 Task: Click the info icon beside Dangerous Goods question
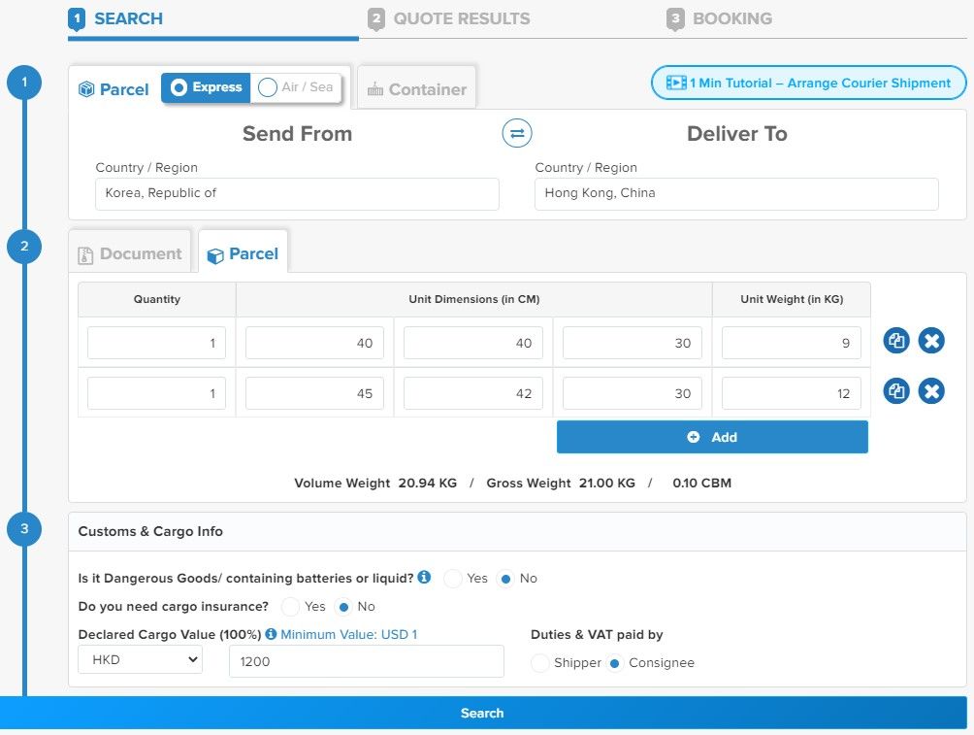tap(424, 578)
